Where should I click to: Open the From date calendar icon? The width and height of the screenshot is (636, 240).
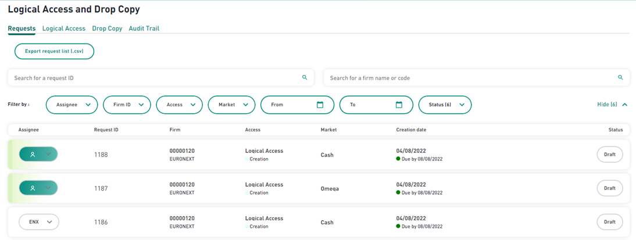point(320,105)
